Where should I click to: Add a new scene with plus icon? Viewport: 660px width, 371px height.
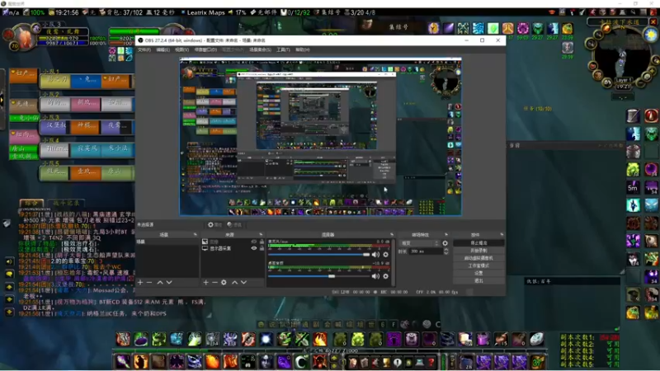click(x=140, y=282)
